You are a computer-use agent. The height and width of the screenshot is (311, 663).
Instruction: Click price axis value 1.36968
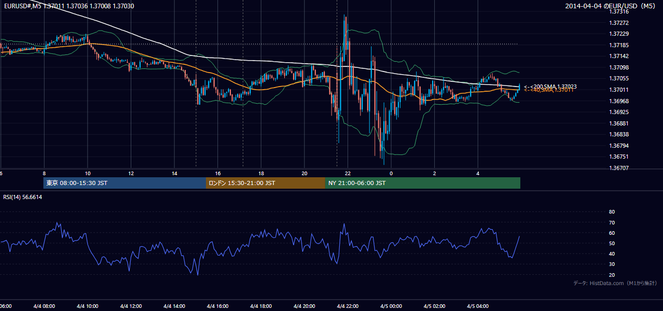[x=619, y=101]
